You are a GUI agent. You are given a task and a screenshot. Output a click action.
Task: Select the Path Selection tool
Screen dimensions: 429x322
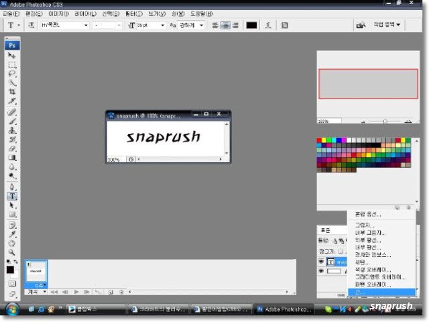12,205
